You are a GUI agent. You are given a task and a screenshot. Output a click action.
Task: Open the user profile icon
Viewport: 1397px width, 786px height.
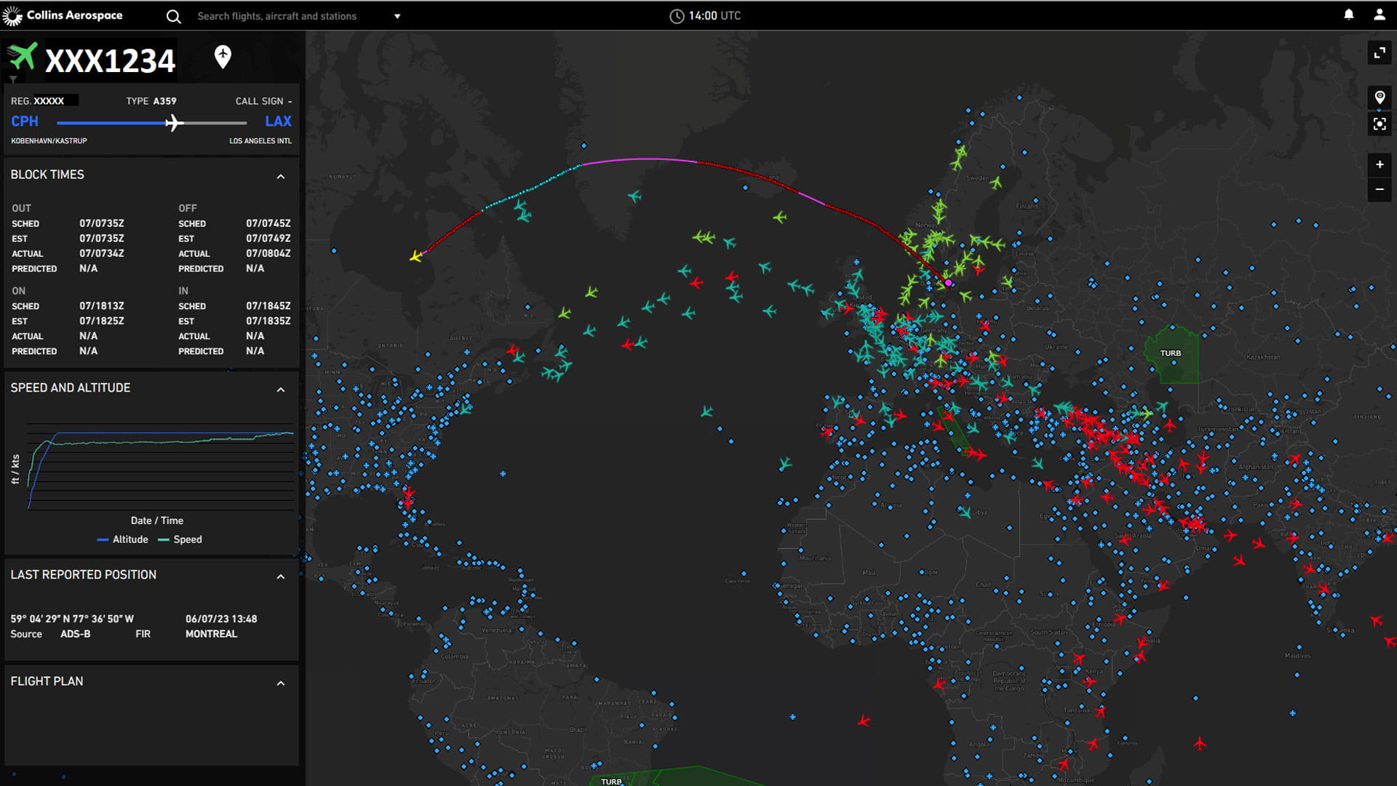(x=1379, y=15)
